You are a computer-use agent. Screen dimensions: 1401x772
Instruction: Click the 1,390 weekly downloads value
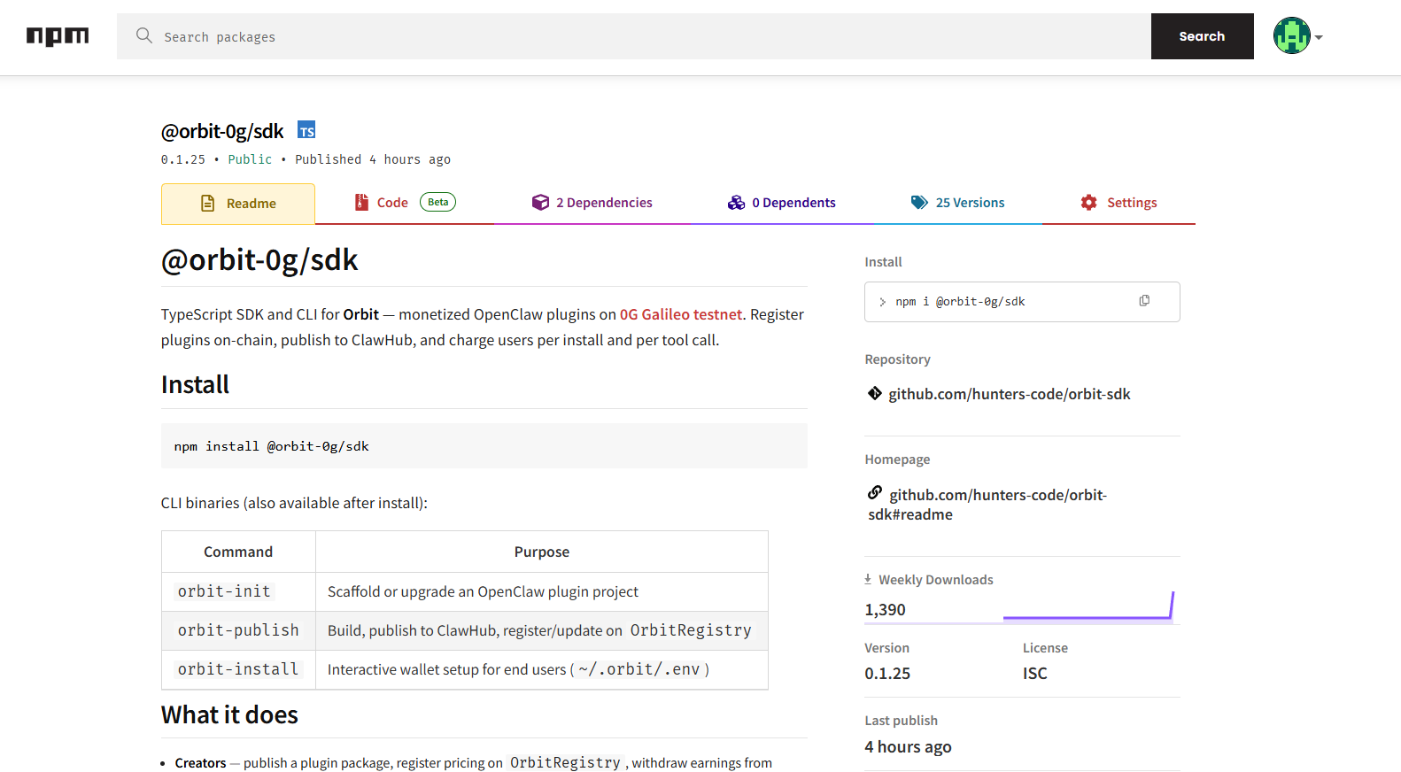[885, 610]
